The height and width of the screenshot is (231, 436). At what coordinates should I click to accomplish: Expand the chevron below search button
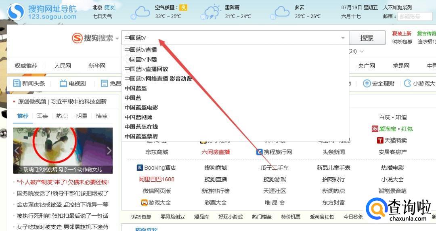pyautogui.click(x=361, y=51)
